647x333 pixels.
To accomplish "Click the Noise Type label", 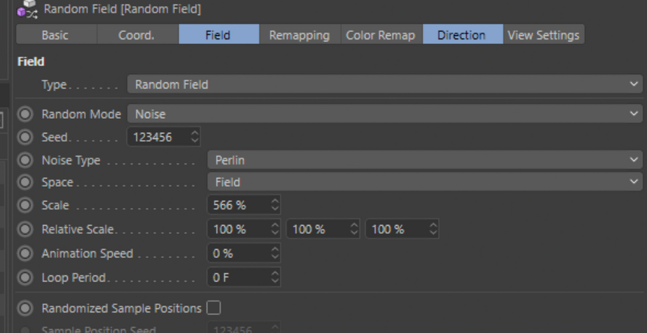I will 71,160.
